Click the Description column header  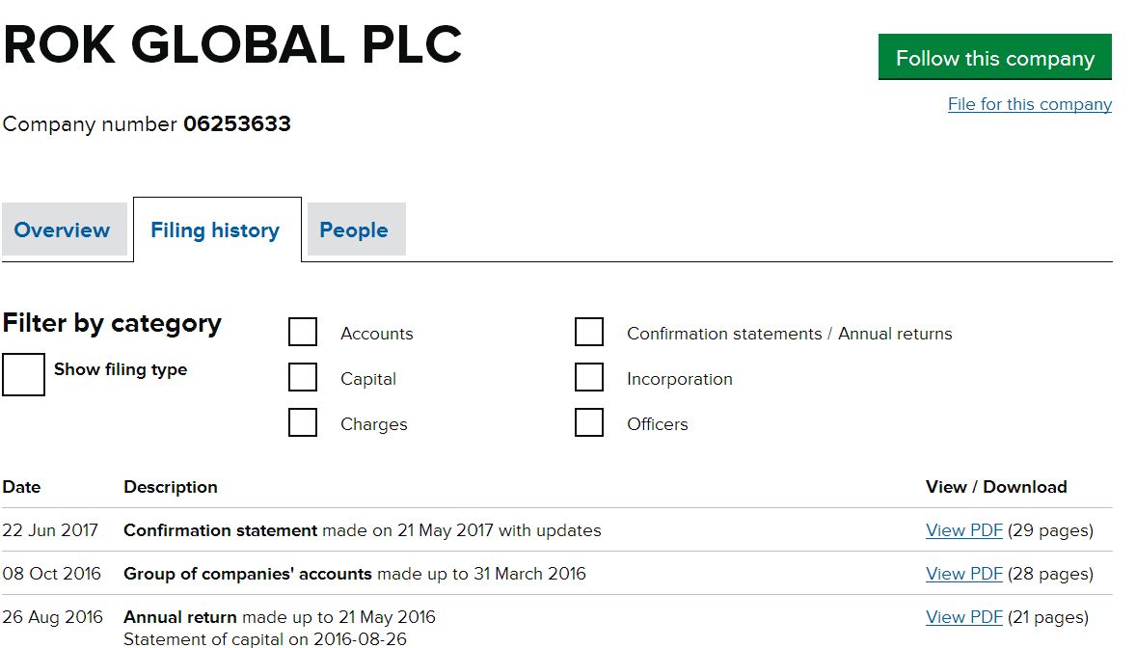point(171,487)
